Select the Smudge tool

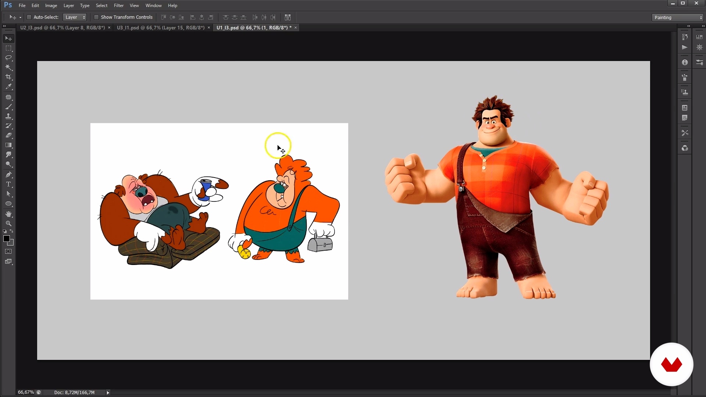click(x=8, y=155)
